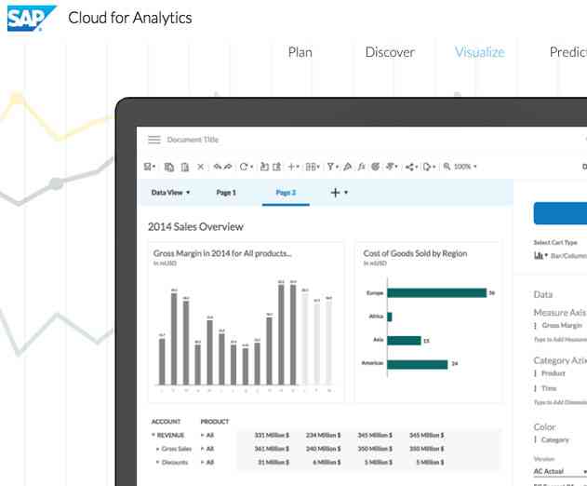Click the paste clipboard icon
The width and height of the screenshot is (587, 486).
(x=185, y=167)
